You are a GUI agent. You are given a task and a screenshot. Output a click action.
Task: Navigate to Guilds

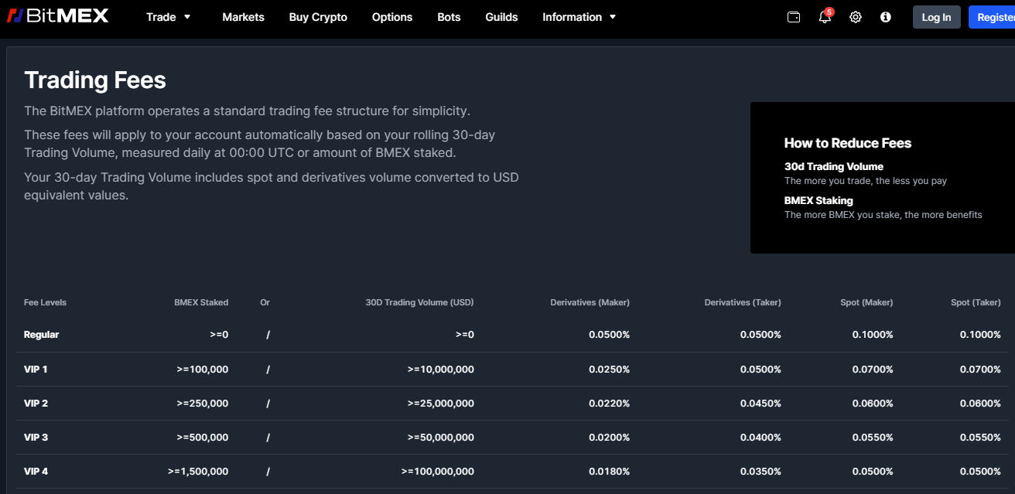click(501, 17)
